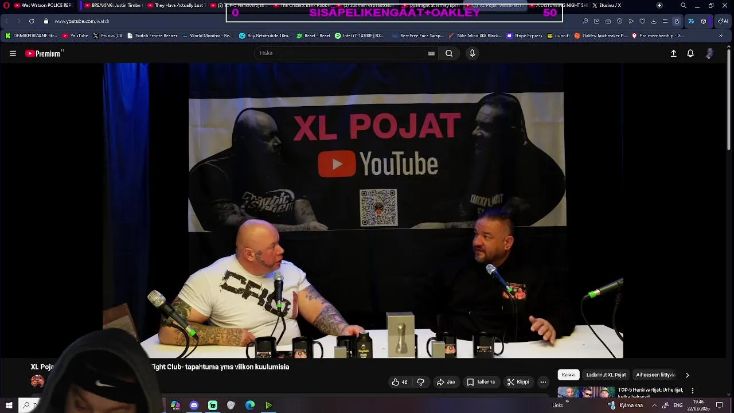Click the browser downloads icon in toolbar
734x413 pixels.
pos(654,21)
